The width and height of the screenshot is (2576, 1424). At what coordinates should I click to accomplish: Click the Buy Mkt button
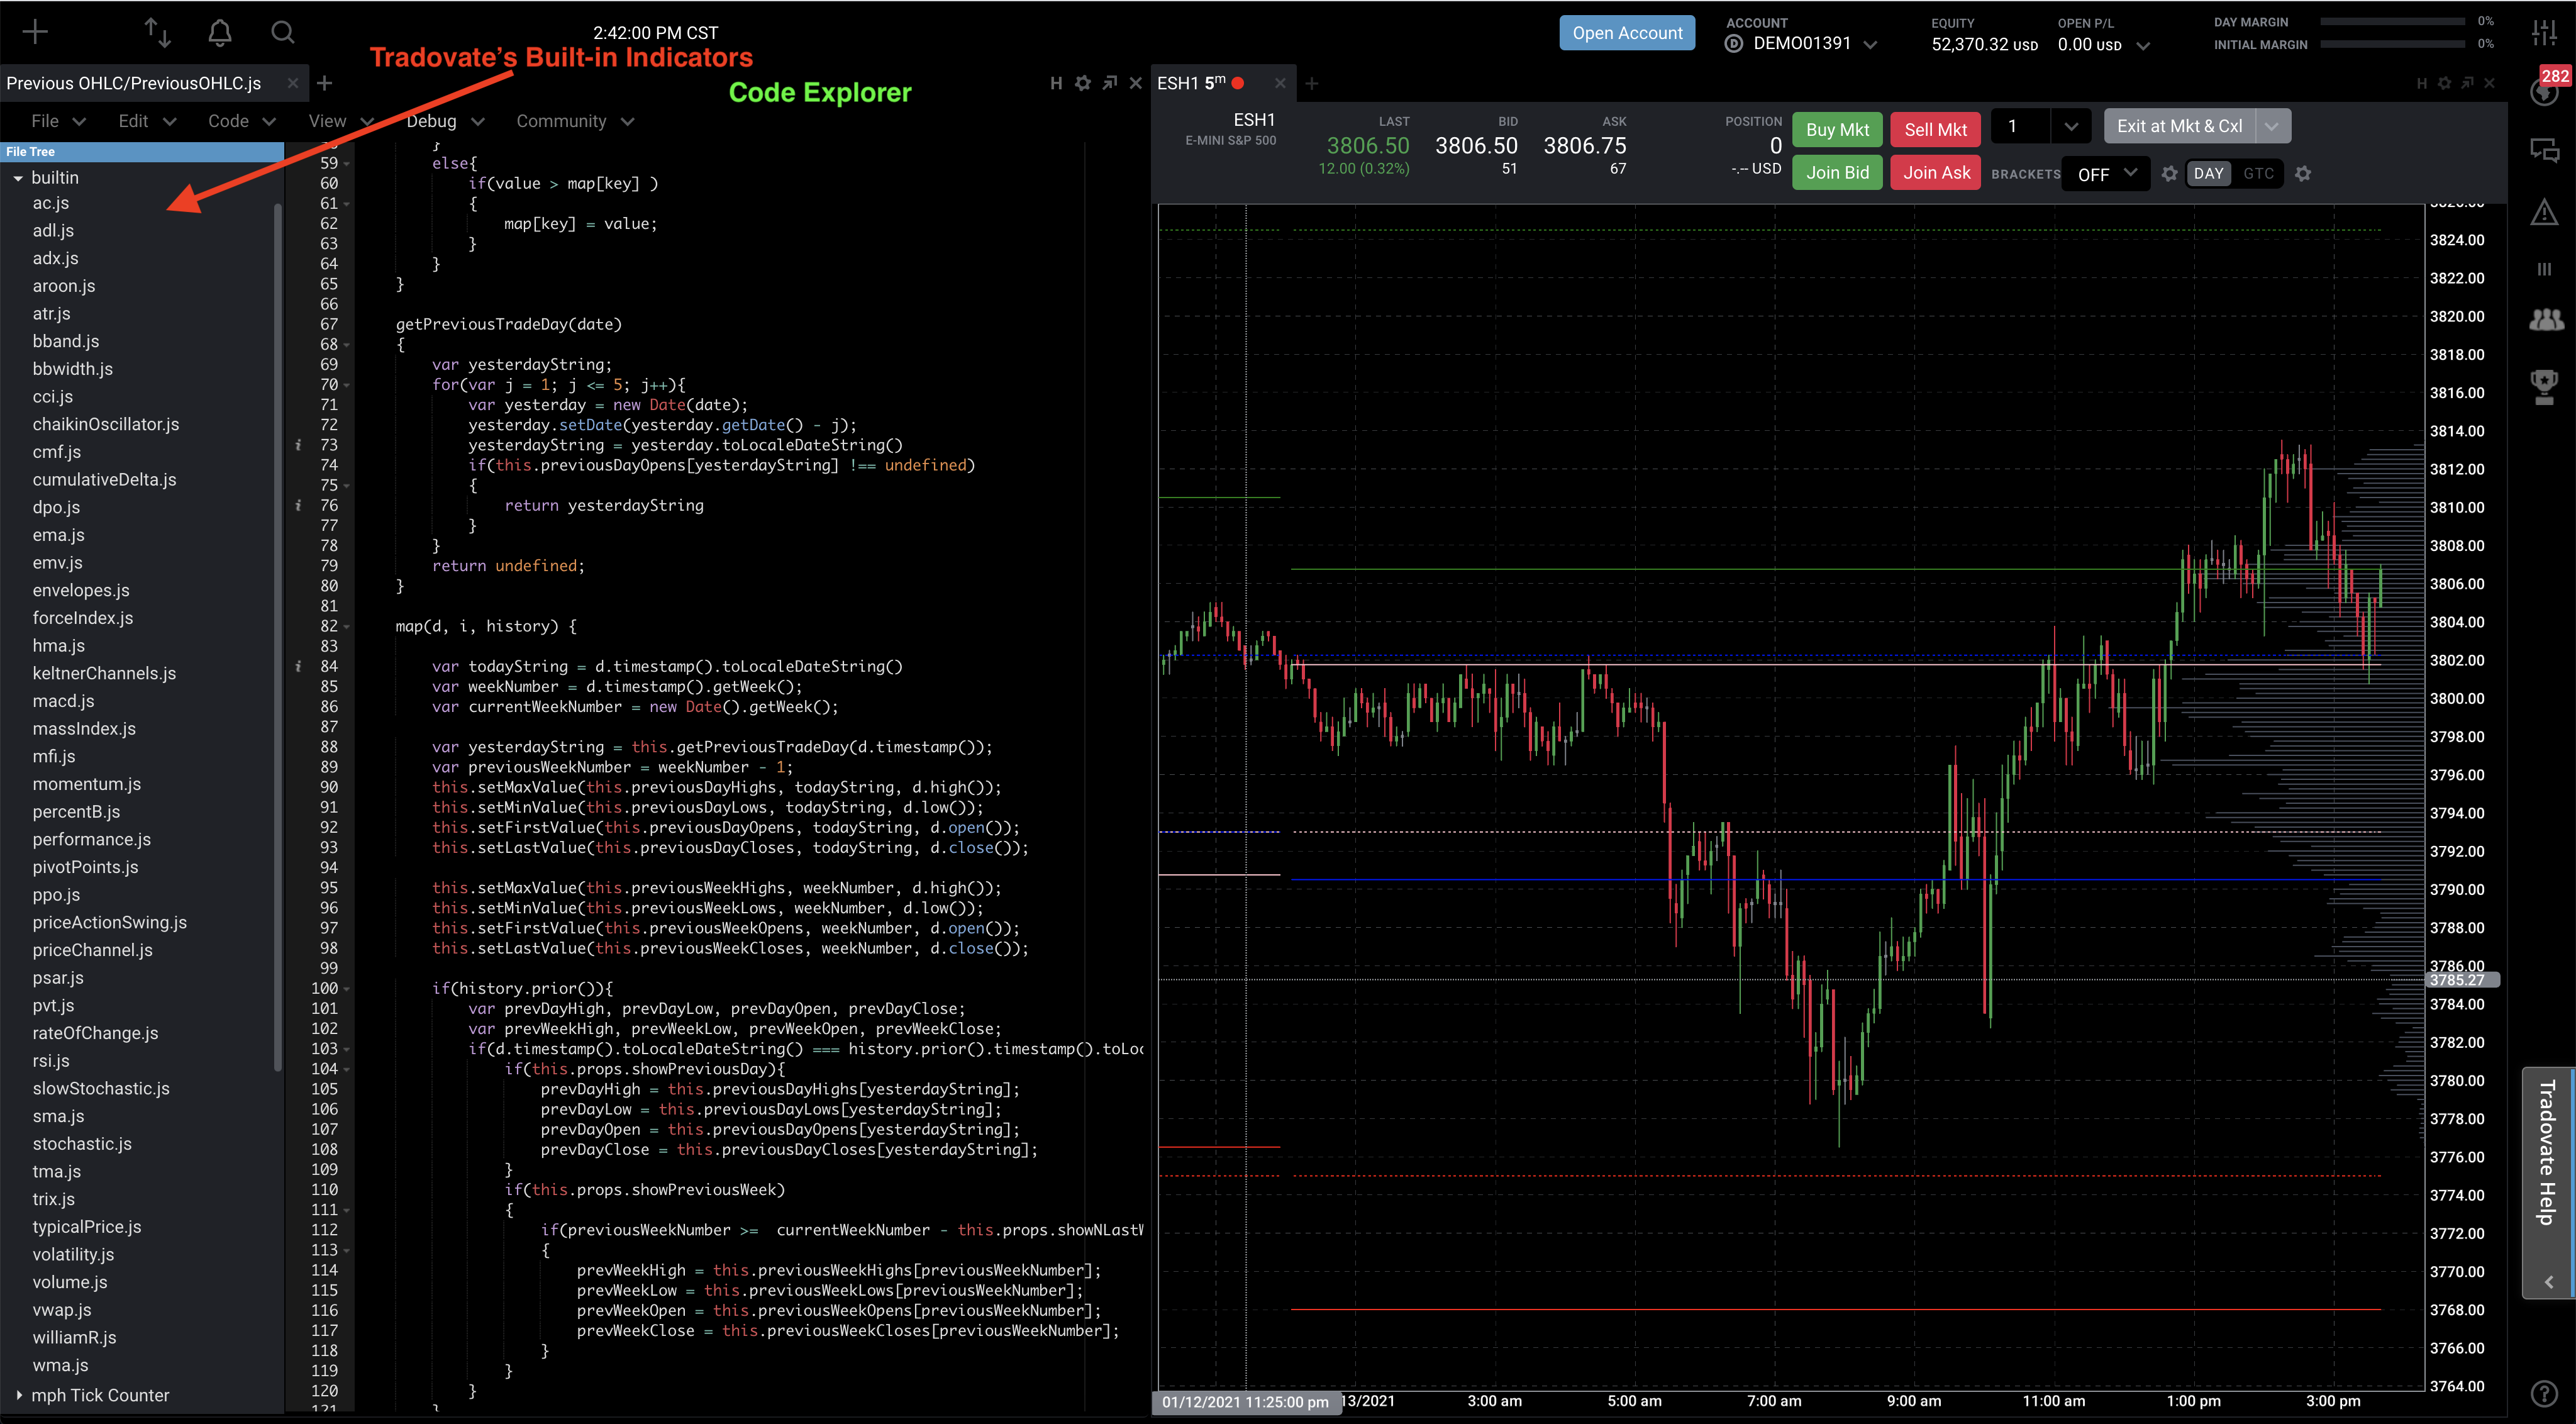click(x=1837, y=129)
